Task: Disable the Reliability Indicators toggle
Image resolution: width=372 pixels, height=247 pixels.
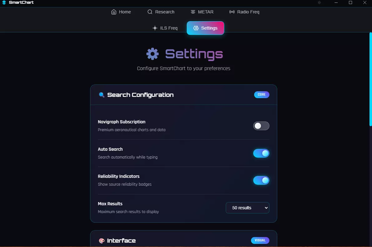Action: (261, 180)
